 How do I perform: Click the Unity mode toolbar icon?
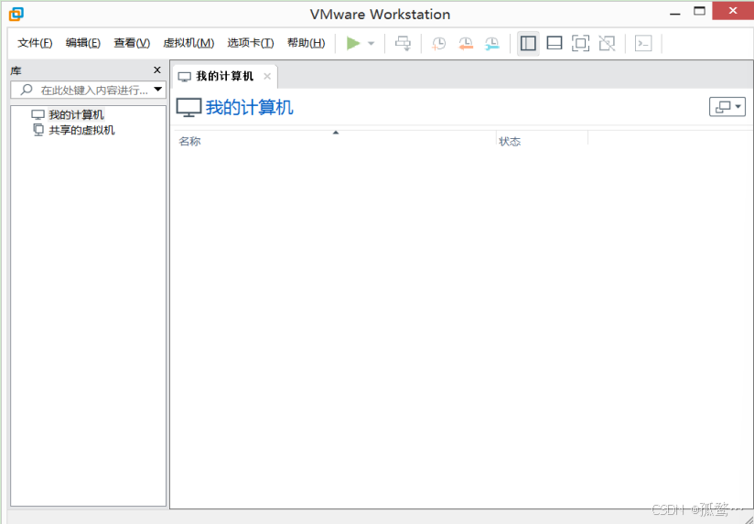[x=607, y=43]
